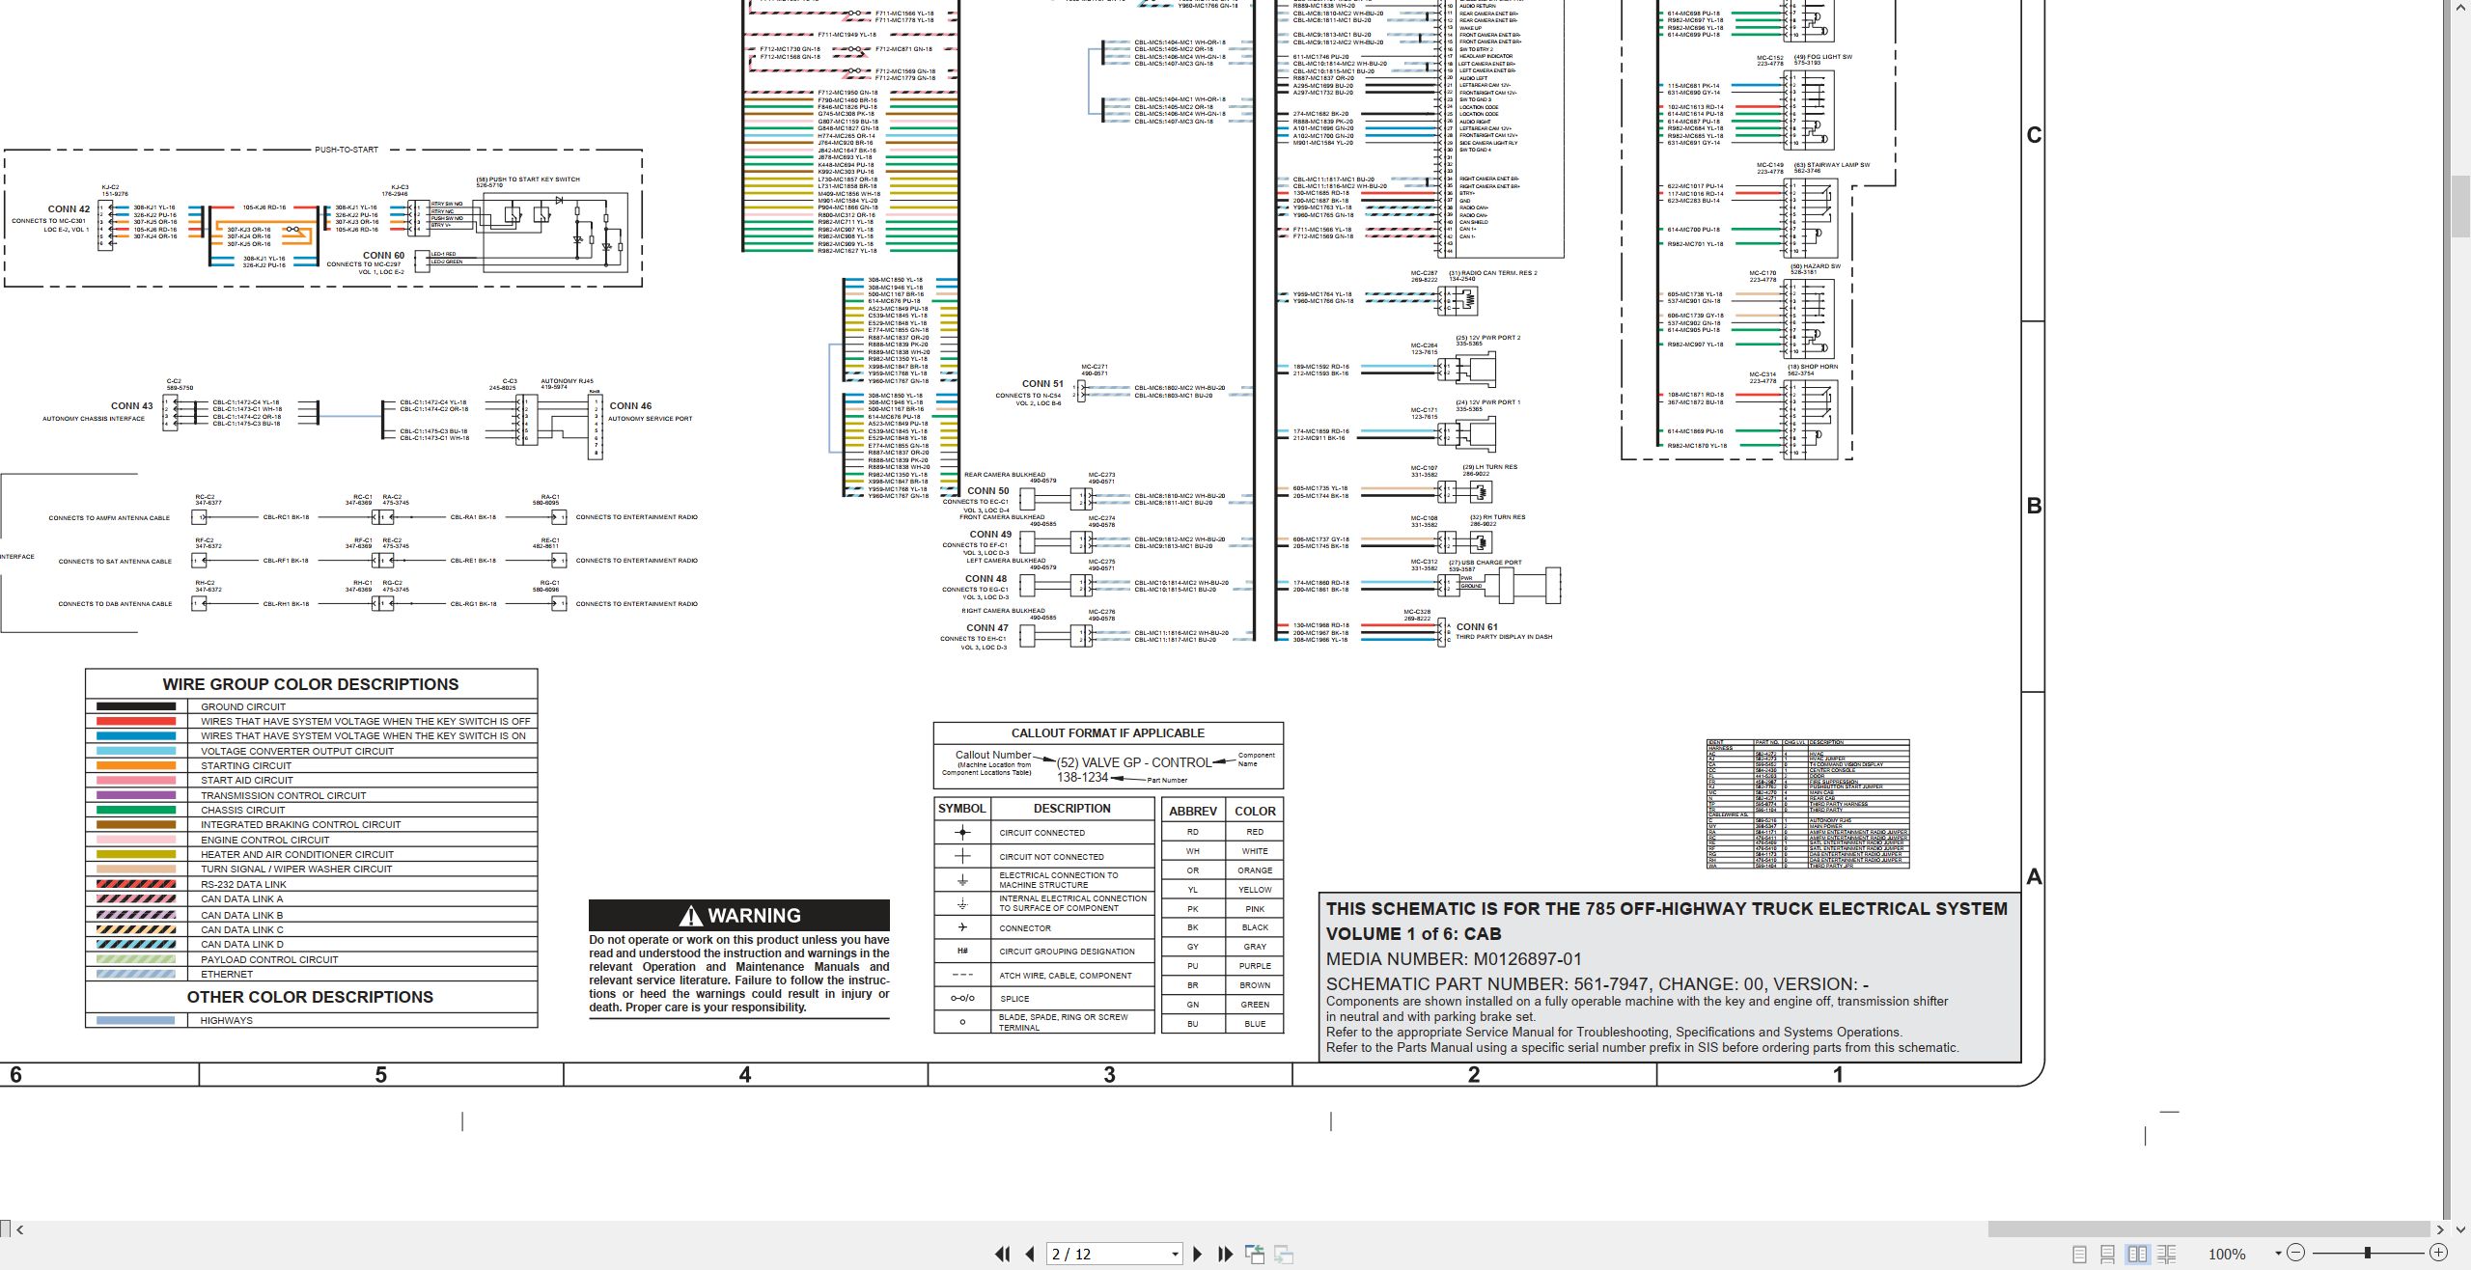Click the 100% zoom value
The width and height of the screenshot is (2471, 1270).
tap(2227, 1254)
